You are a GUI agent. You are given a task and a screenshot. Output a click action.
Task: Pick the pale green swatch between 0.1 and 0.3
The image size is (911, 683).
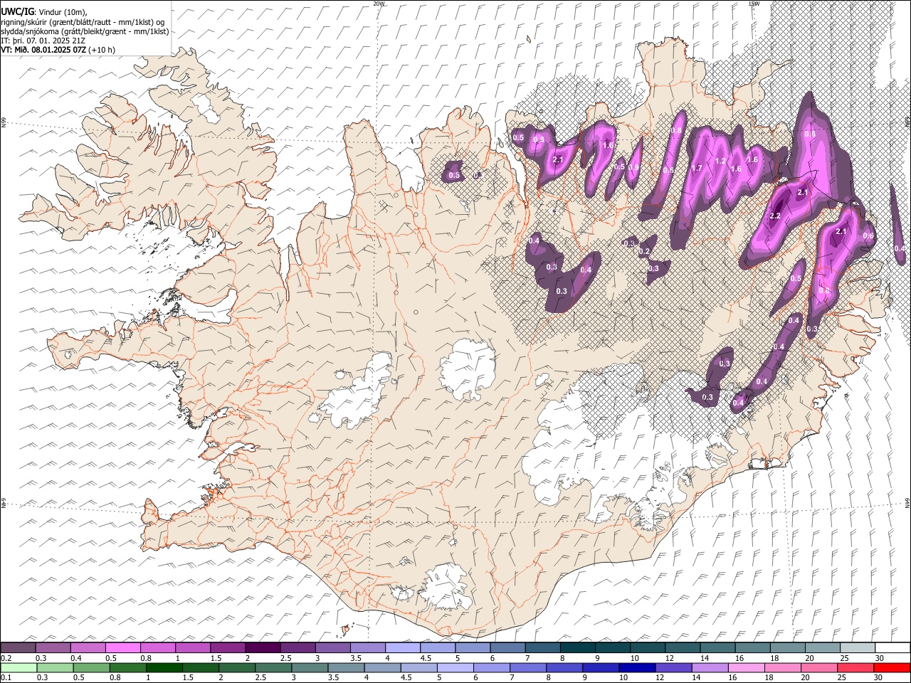(19, 667)
